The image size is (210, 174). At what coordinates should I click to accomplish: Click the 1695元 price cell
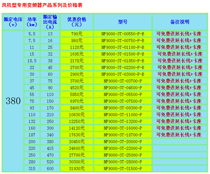77,54
